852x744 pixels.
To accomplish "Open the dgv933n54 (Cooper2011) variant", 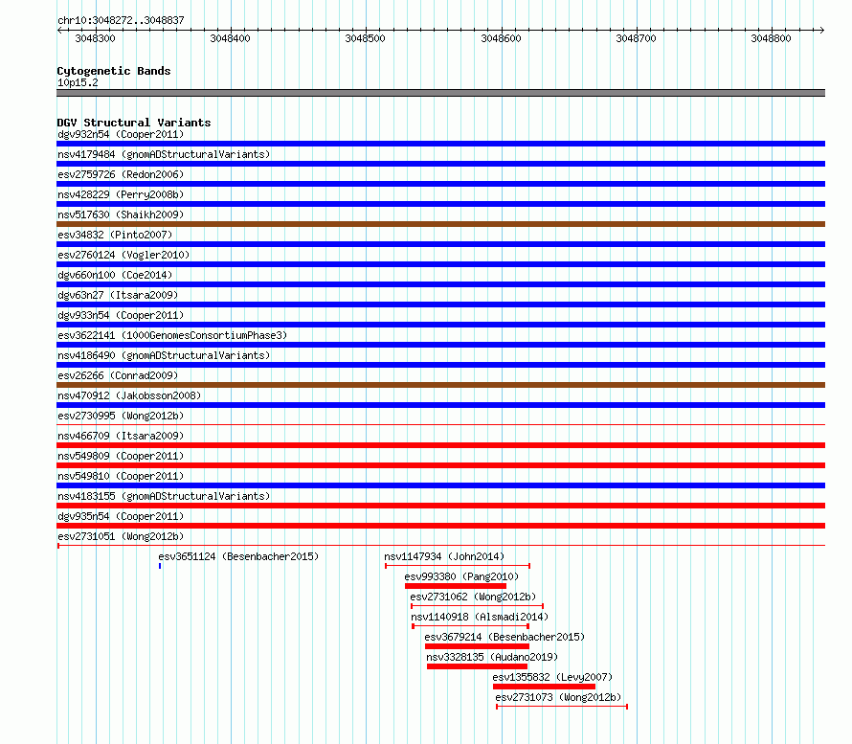I will coord(121,315).
